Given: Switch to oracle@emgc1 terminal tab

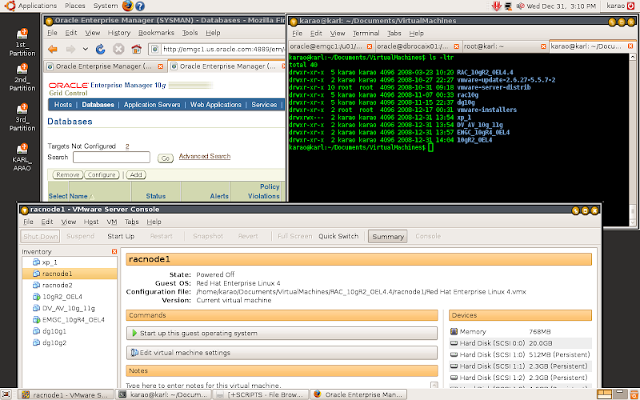Looking at the screenshot, I should [326, 46].
